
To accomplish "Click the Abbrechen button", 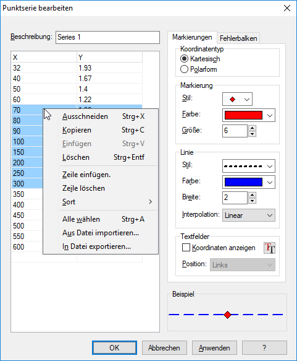I will 164,347.
